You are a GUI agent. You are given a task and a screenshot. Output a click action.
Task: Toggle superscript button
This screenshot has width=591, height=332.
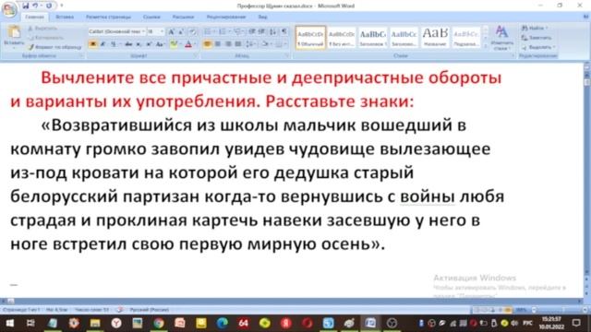149,44
